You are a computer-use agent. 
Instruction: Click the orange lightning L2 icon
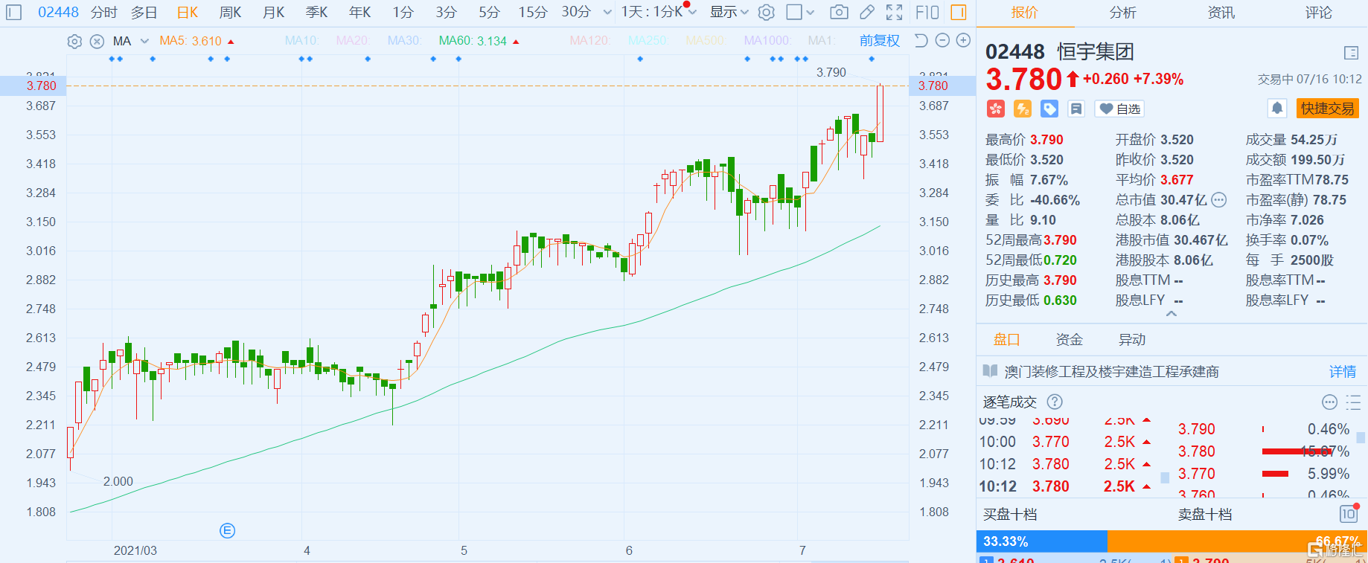(1023, 109)
